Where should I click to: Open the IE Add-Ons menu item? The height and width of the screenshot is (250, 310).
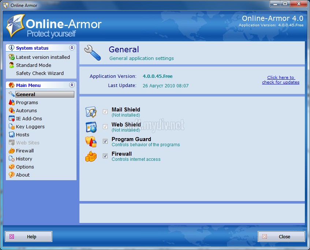click(29, 118)
